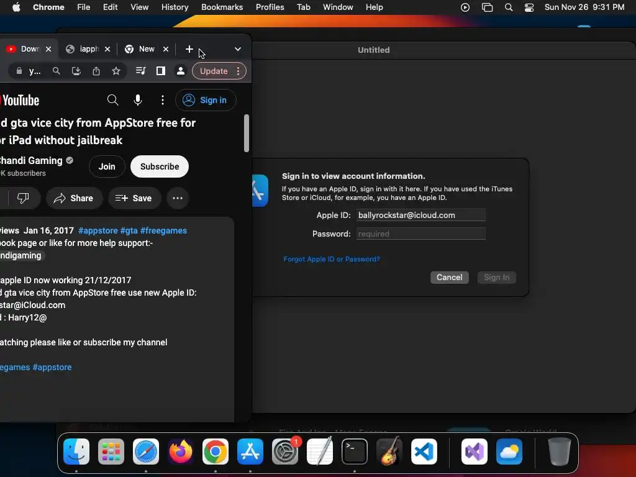Open the Chrome app menu
The image size is (636, 477).
(48, 7)
